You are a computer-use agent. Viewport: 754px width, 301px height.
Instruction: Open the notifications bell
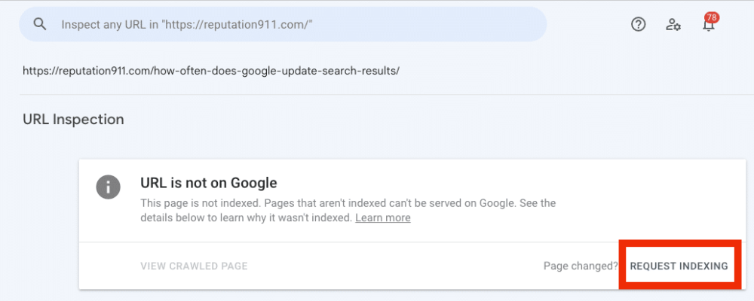pos(708,26)
